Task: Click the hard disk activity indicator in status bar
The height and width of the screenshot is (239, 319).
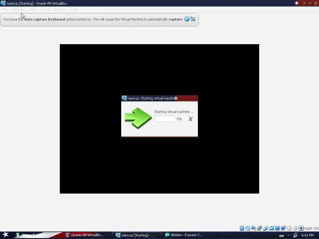Action: [x=242, y=228]
